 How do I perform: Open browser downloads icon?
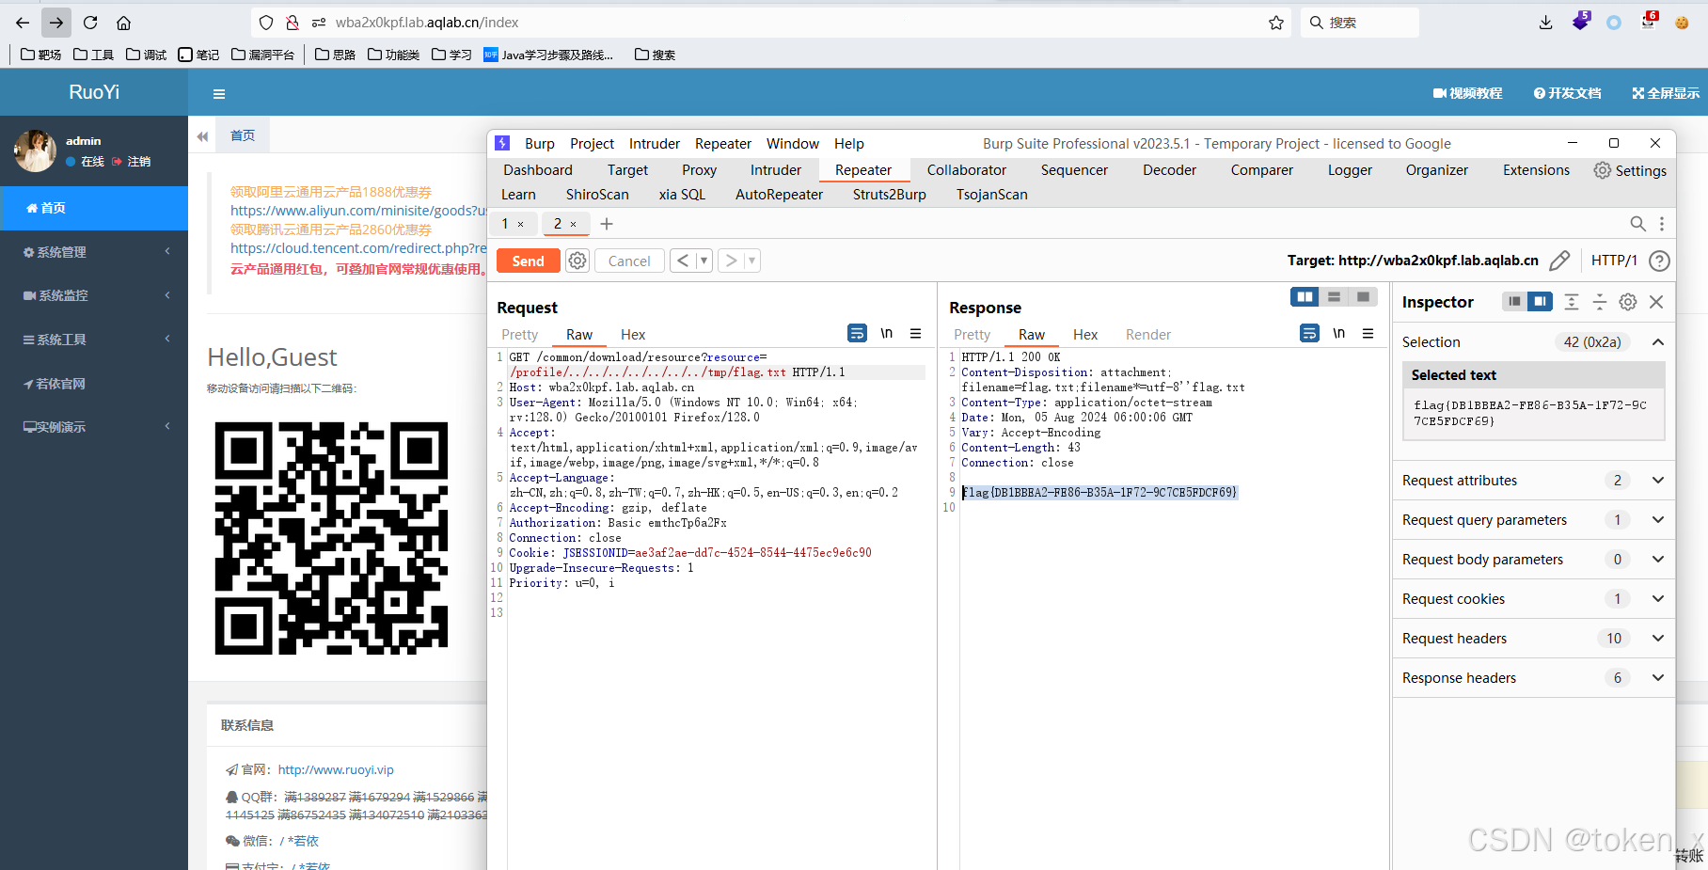click(1545, 23)
